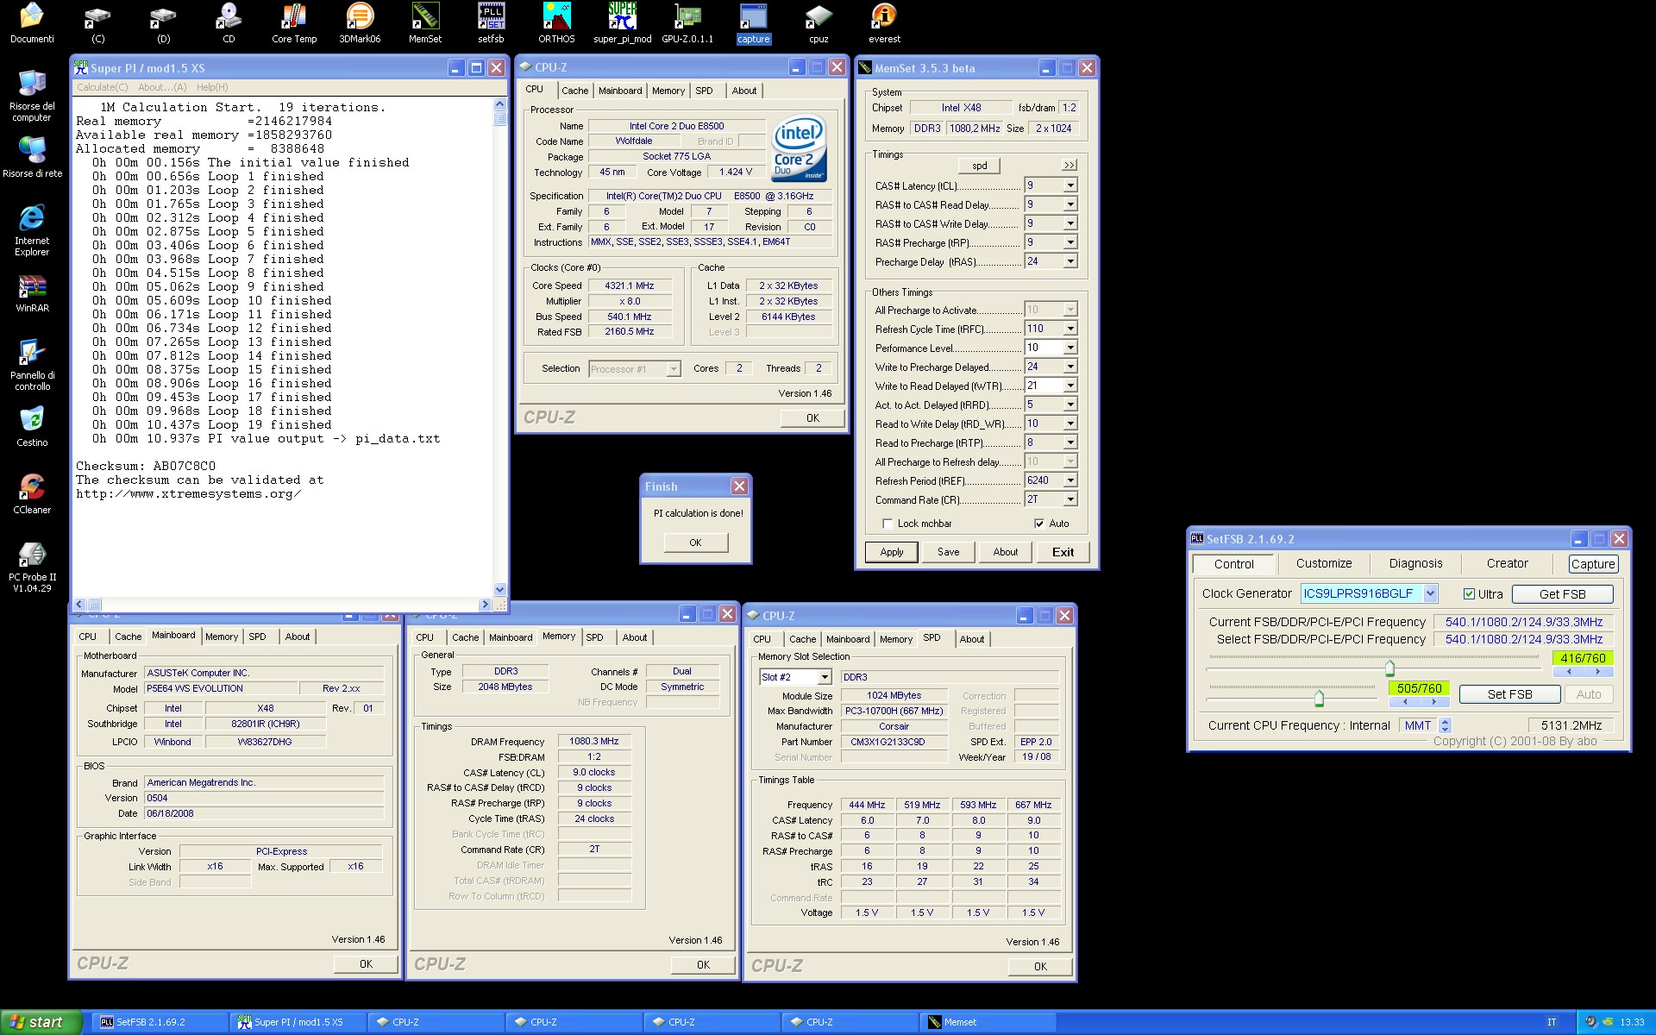Image resolution: width=1656 pixels, height=1035 pixels.
Task: Launch Core Temp from desktop
Action: click(294, 23)
